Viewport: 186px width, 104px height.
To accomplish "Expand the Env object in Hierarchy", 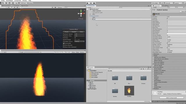I will click(x=90, y=14).
